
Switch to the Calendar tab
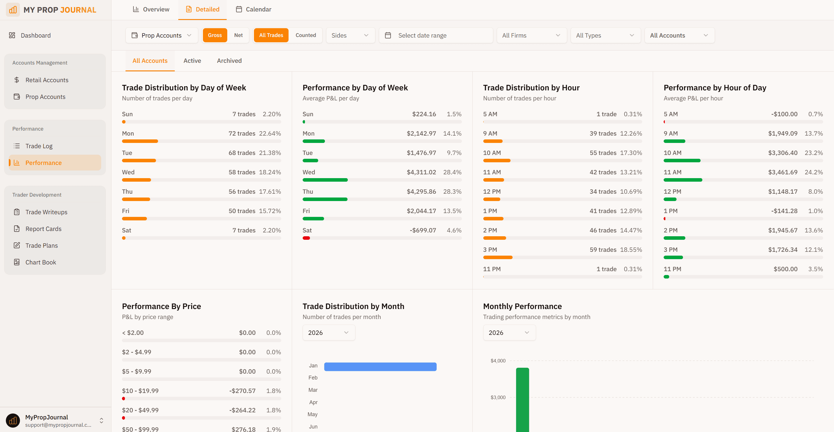pyautogui.click(x=253, y=9)
